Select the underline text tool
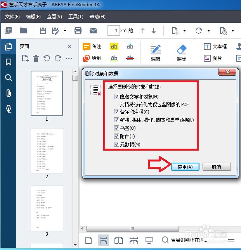This screenshot has height=250, width=241. click(x=114, y=58)
